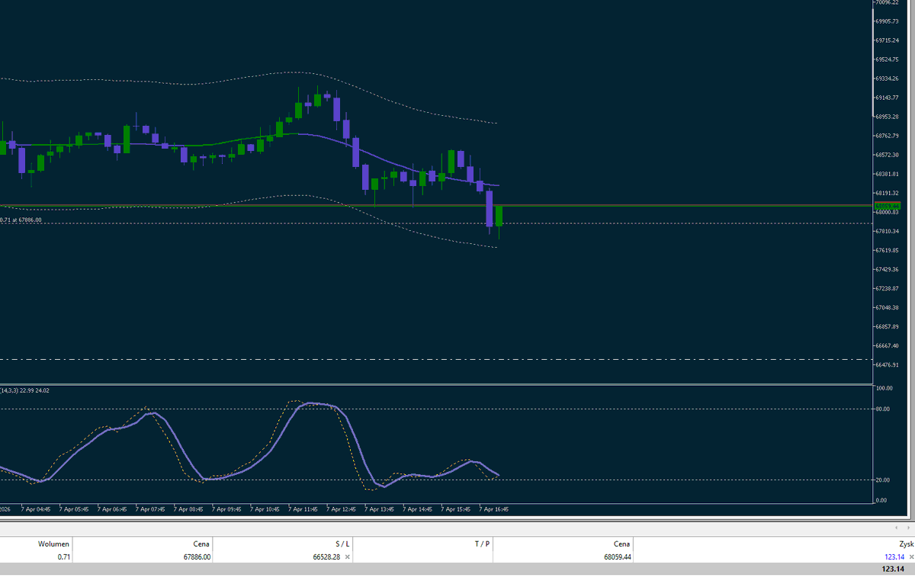Image resolution: width=915 pixels, height=587 pixels.
Task: Click the green current price tag on the price scale
Action: (x=887, y=205)
